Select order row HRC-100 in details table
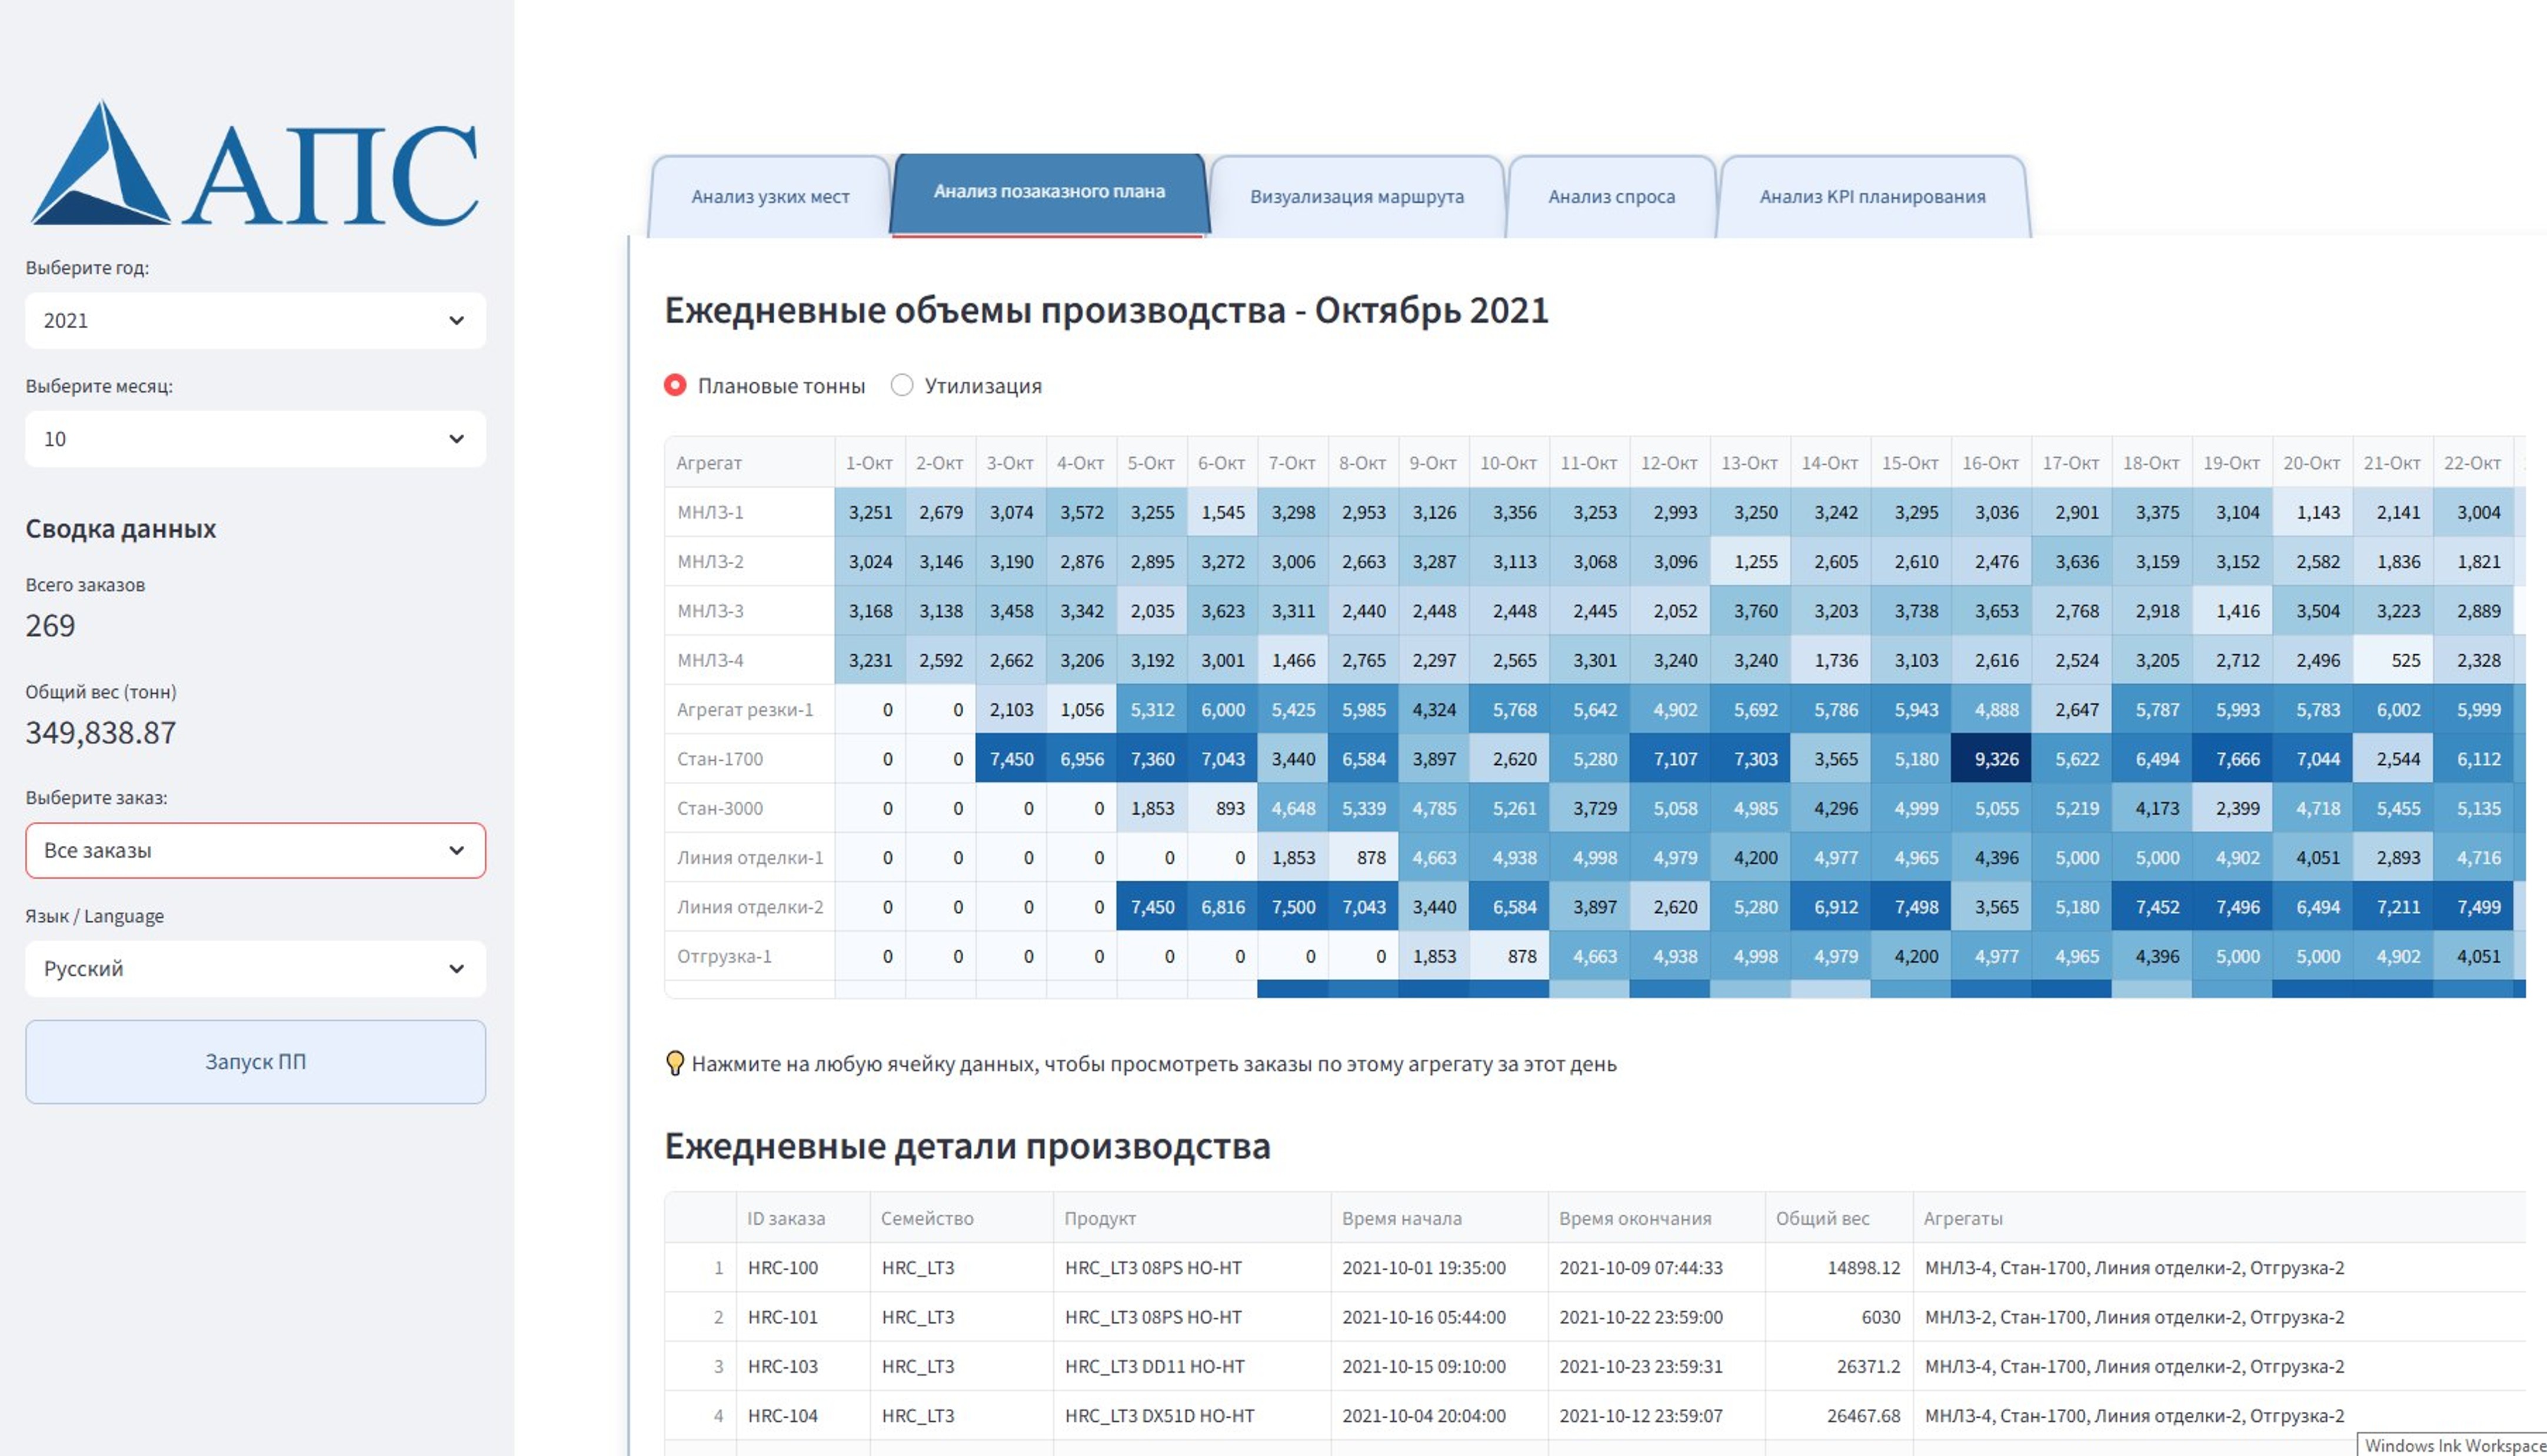 783,1267
